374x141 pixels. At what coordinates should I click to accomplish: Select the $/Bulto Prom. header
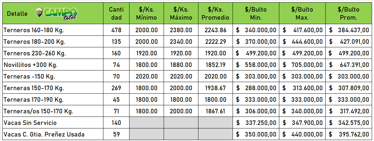click(349, 14)
